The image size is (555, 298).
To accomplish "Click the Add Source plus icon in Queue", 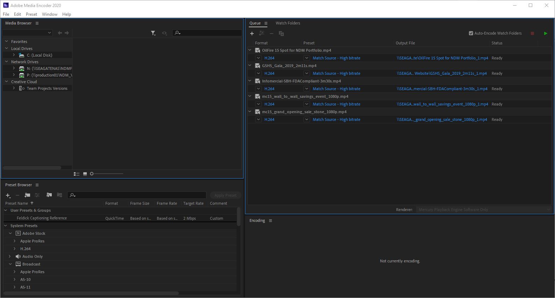I will point(252,34).
